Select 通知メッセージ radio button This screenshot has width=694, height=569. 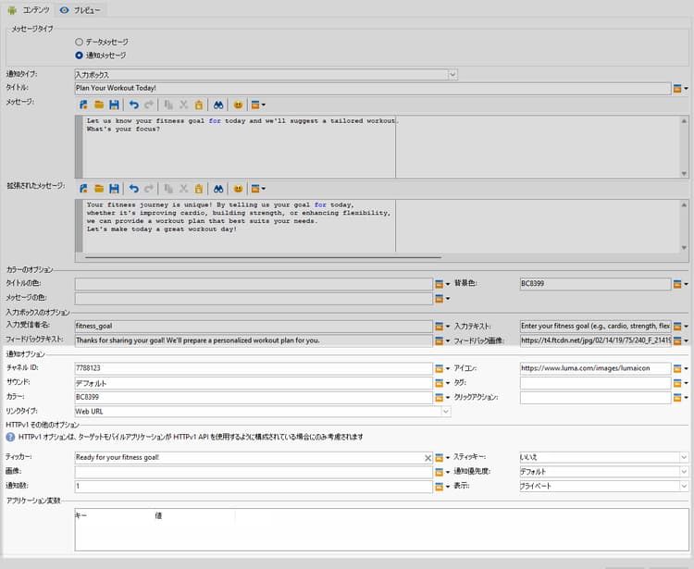(x=79, y=56)
